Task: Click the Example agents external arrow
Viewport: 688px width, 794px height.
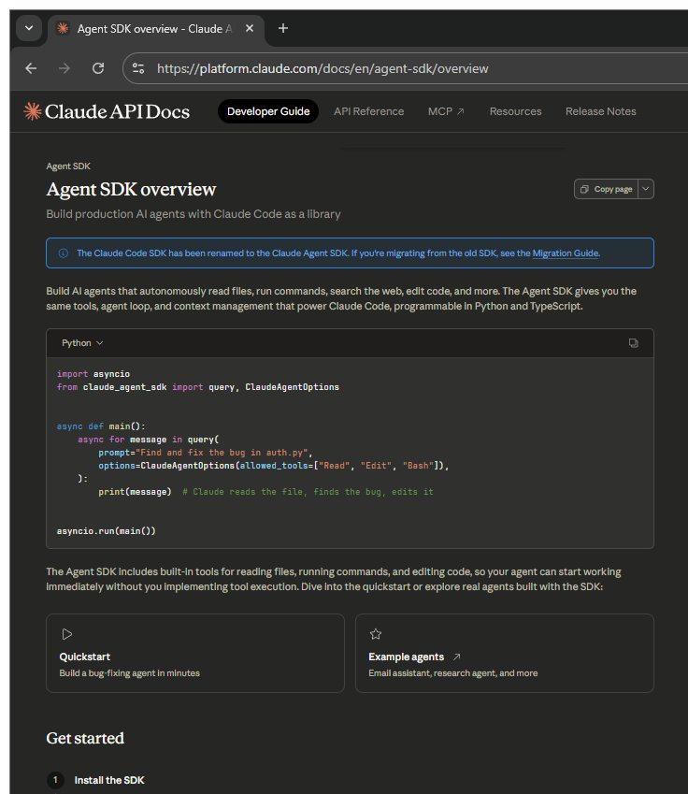Action: point(457,657)
